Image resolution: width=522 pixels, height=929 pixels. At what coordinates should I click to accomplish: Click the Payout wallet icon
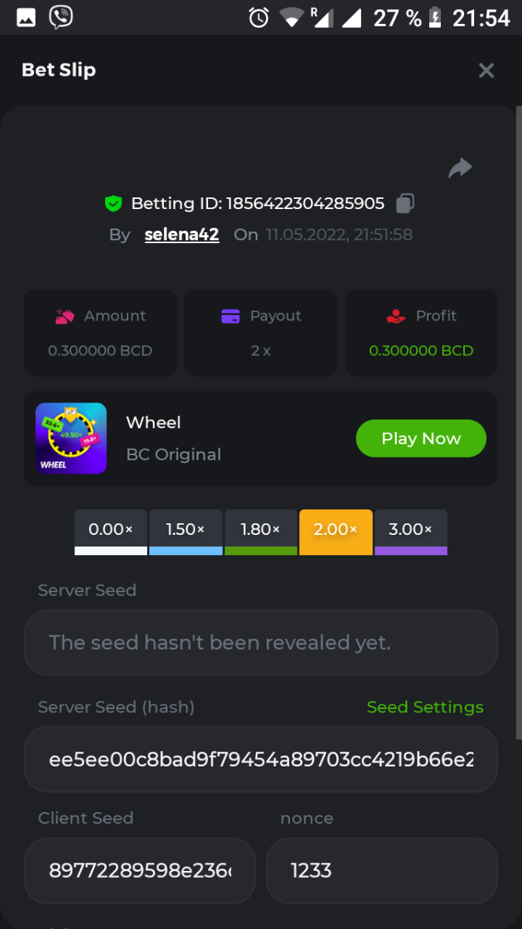click(x=230, y=316)
